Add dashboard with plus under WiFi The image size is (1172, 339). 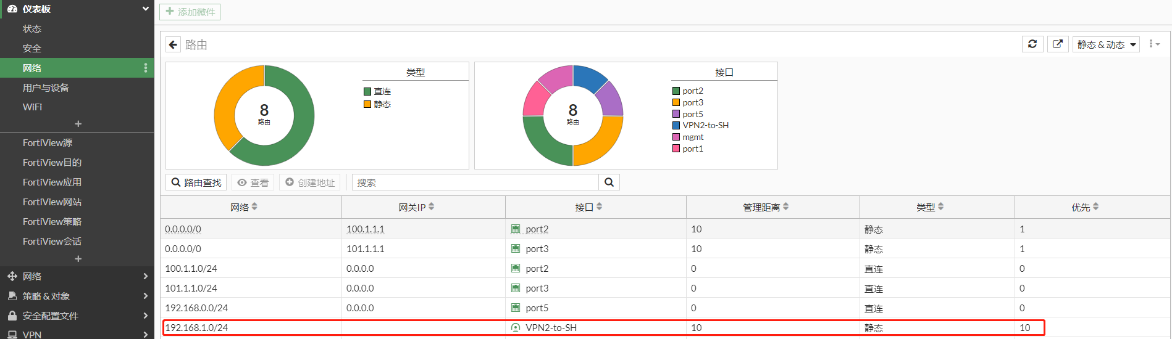78,124
